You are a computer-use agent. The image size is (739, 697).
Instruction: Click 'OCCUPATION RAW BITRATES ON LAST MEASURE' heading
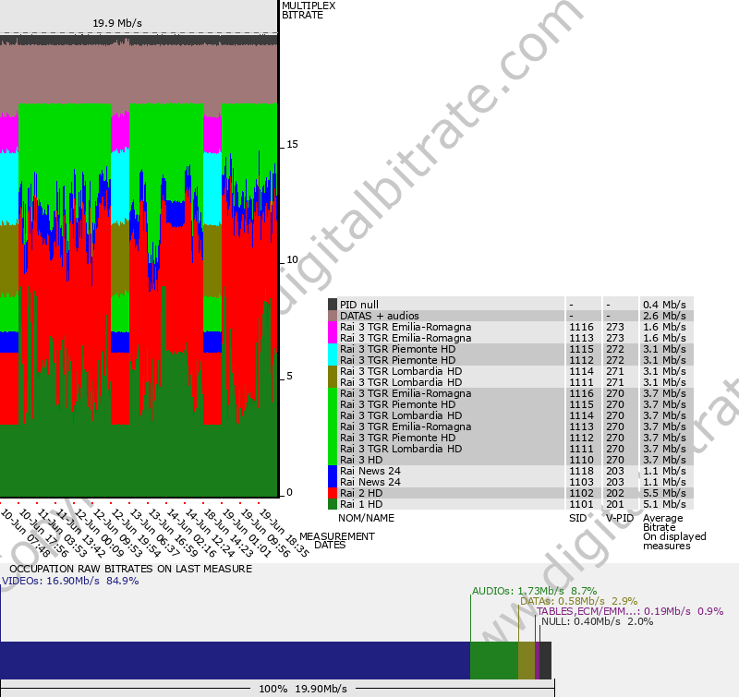click(x=130, y=569)
